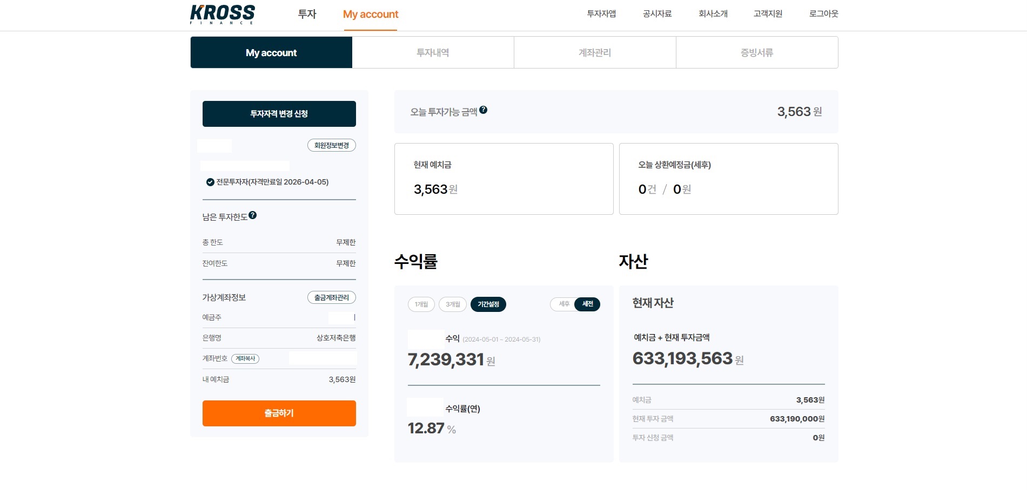Click 투자 신청 금액 row

(729, 438)
